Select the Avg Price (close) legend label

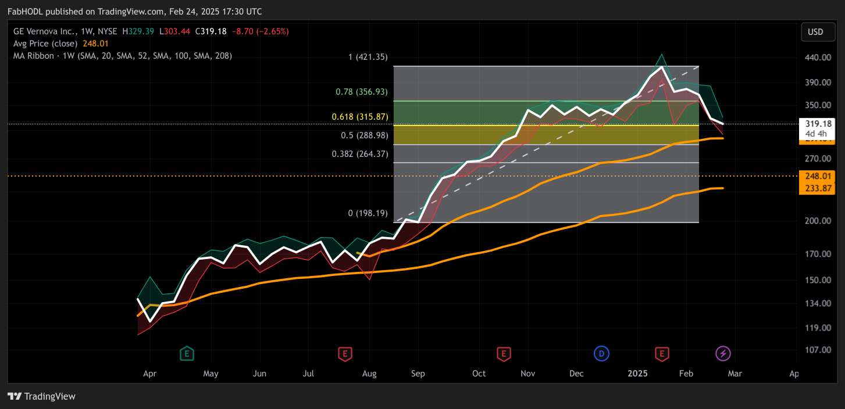(x=47, y=44)
